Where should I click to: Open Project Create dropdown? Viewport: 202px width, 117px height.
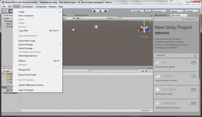click(7, 71)
